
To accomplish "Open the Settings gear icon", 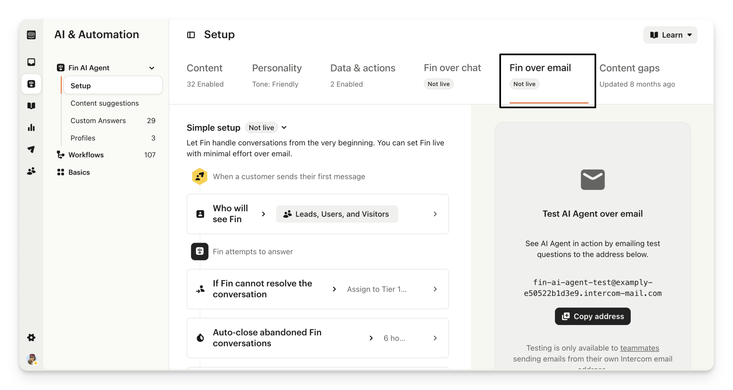I will [x=31, y=337].
